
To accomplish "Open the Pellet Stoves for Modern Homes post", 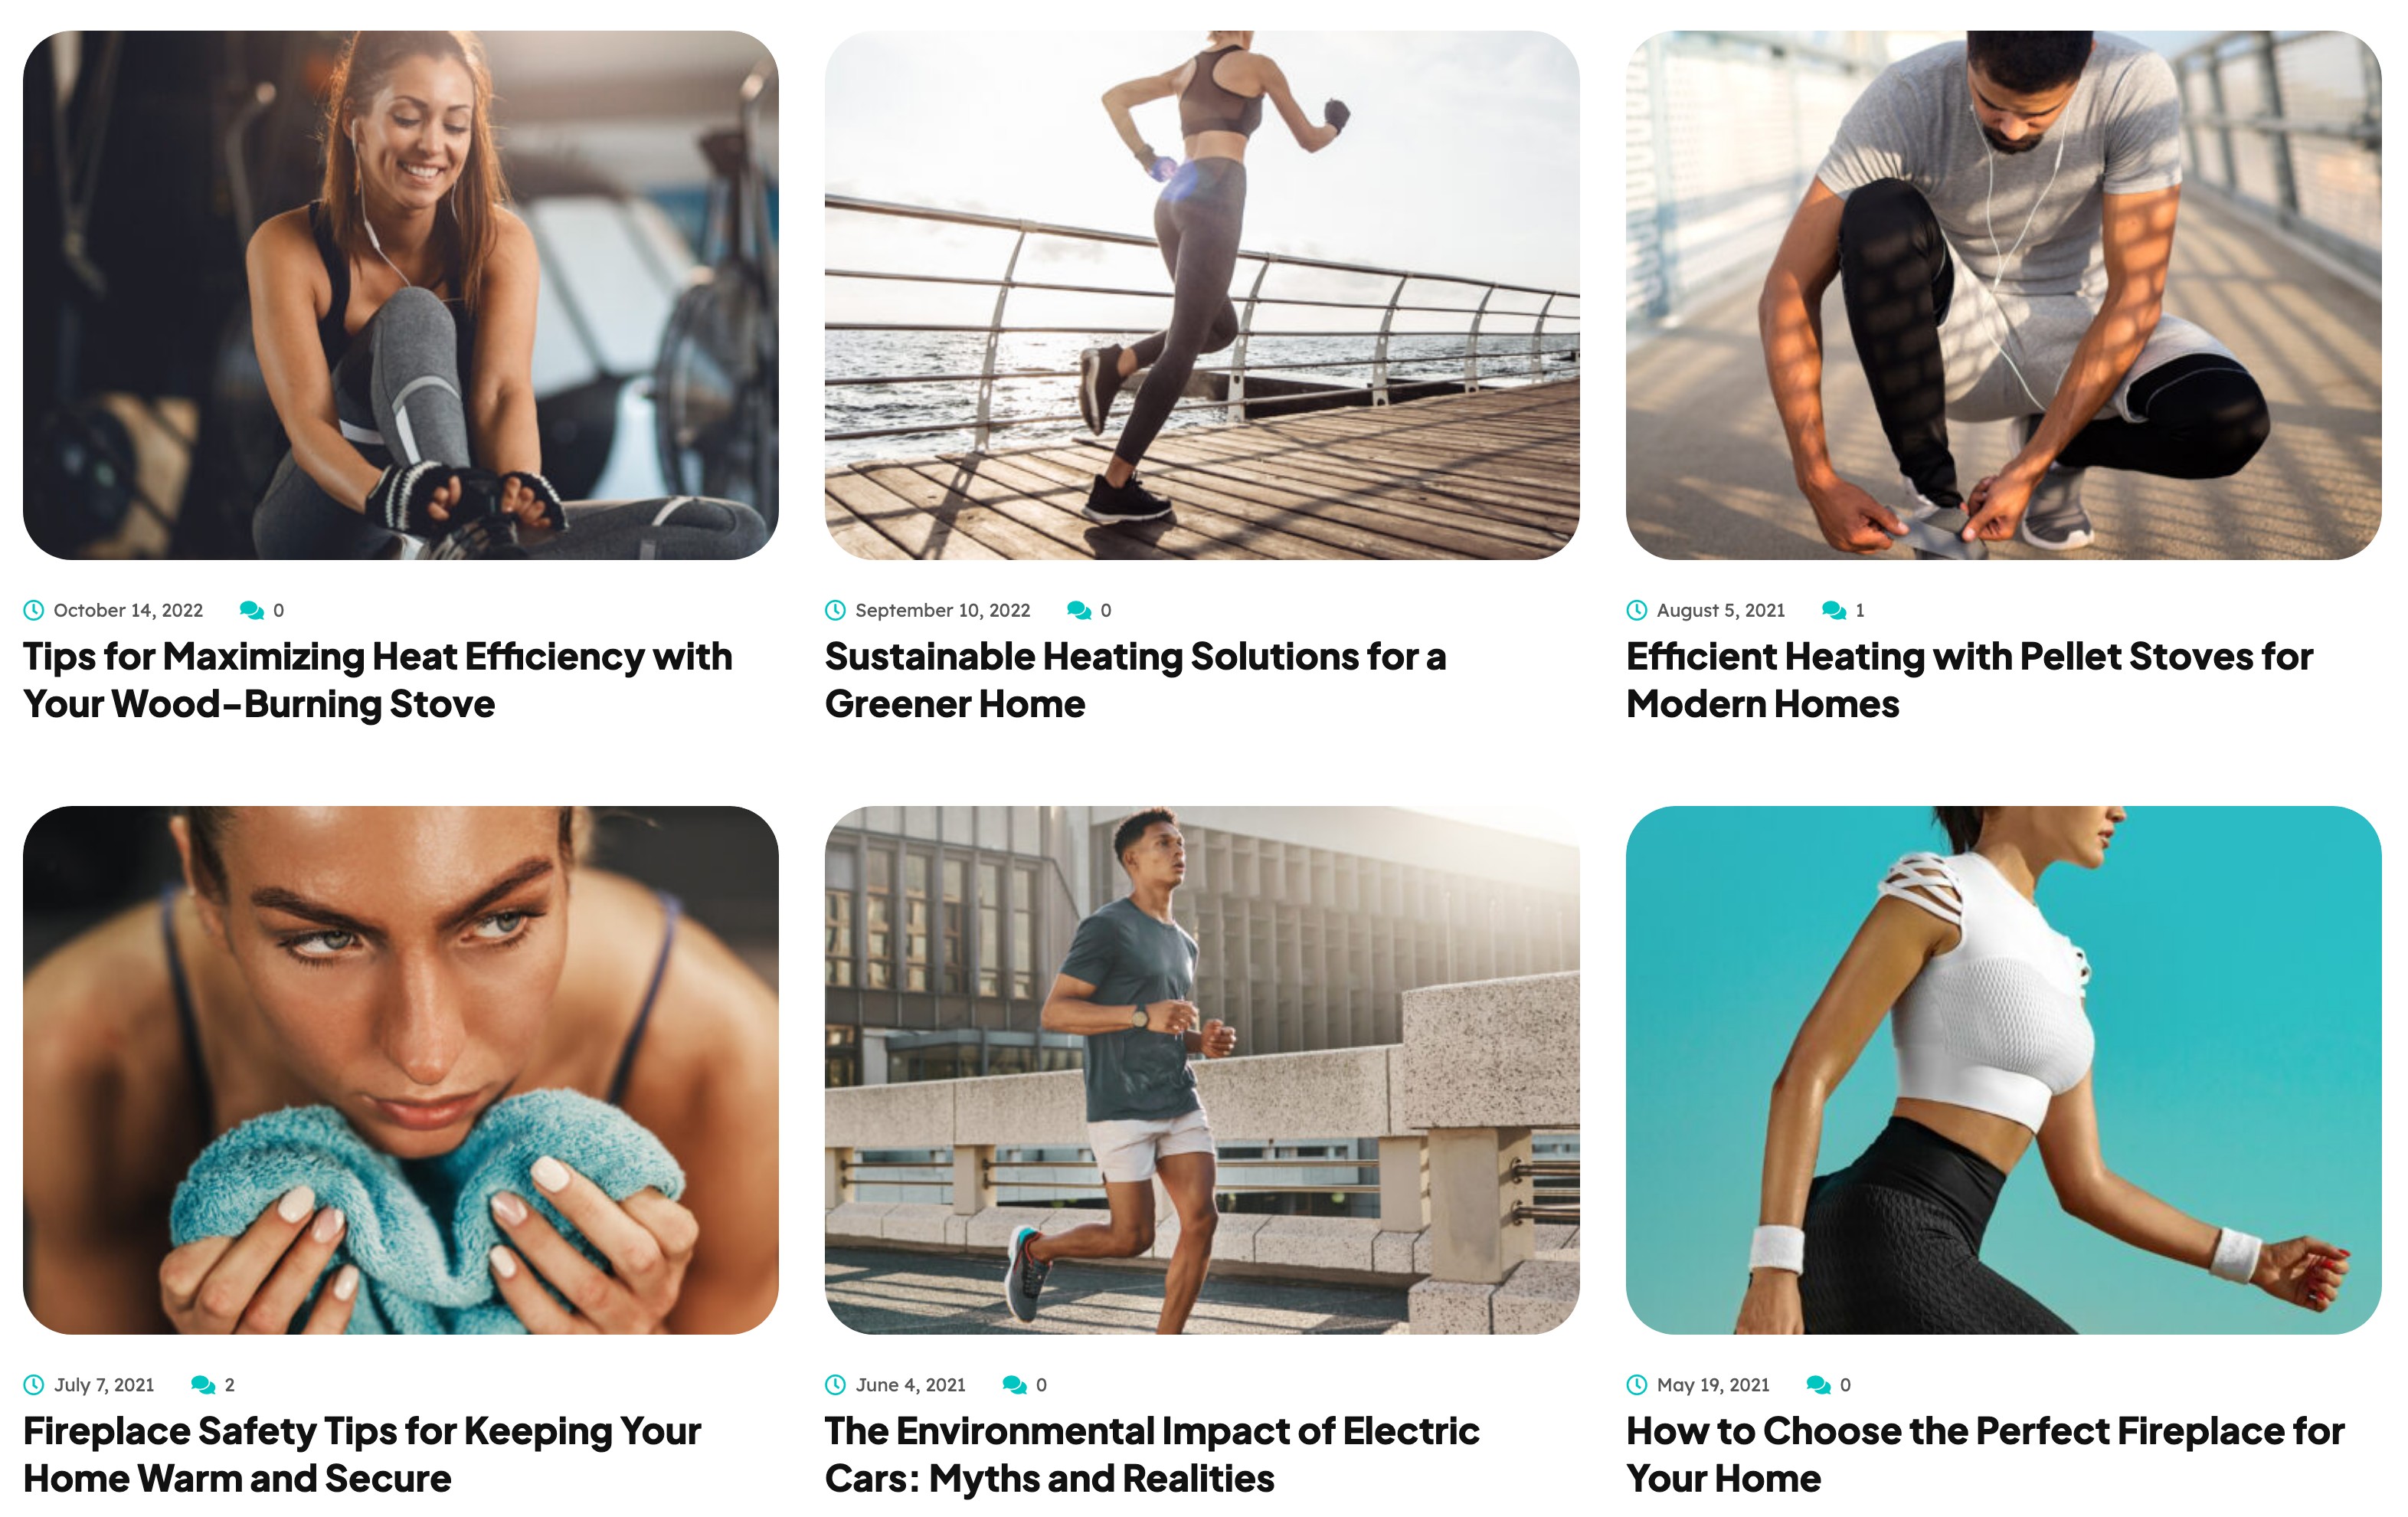I will pyautogui.click(x=1969, y=680).
